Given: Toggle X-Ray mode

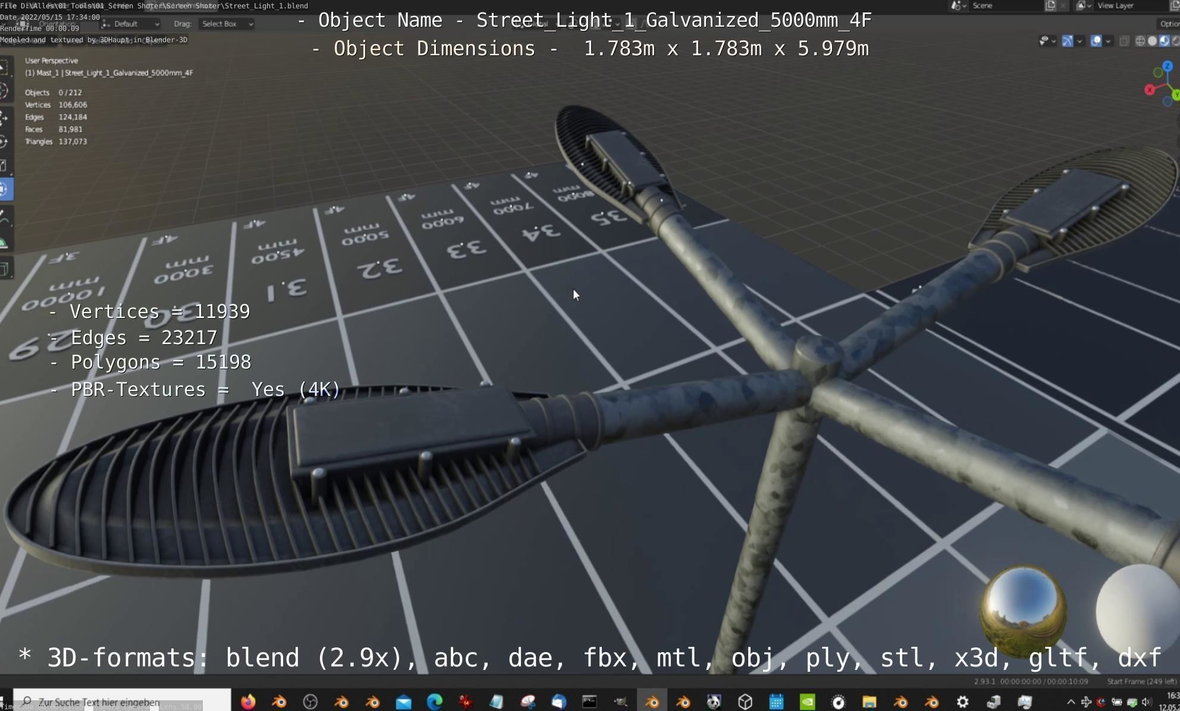Looking at the screenshot, I should 1124,41.
